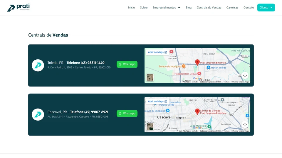This screenshot has height=158, width=282.
Task: Click the Toledo Prati round logo icon
Action: pos(38,65)
